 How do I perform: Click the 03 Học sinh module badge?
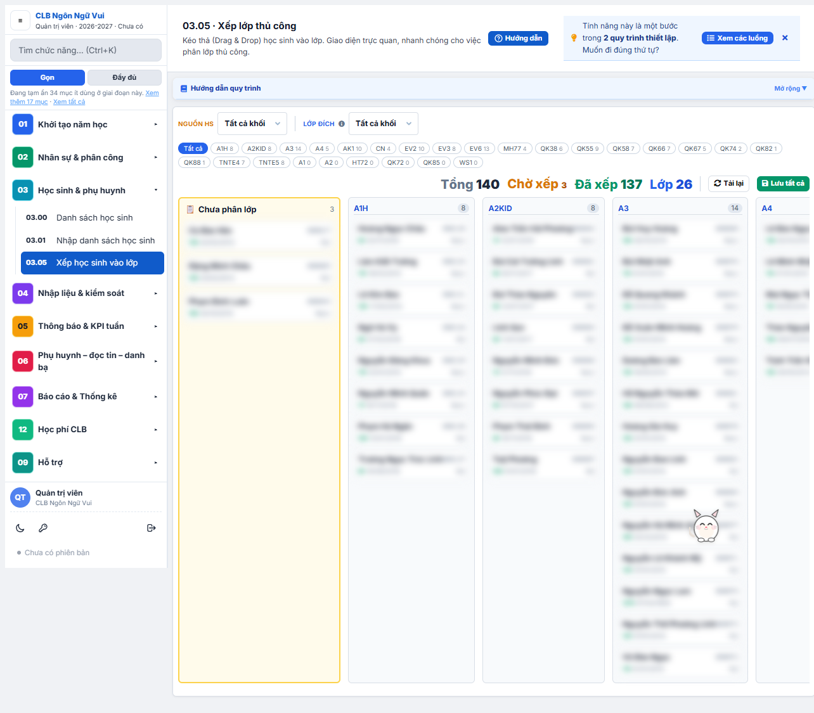point(23,190)
